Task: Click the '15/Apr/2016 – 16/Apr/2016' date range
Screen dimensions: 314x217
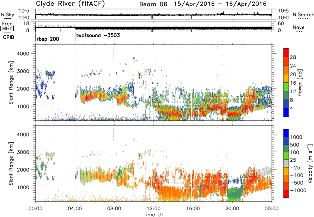Action: pos(220,4)
